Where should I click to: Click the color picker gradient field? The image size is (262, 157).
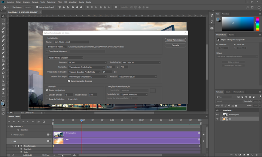[x=238, y=24]
